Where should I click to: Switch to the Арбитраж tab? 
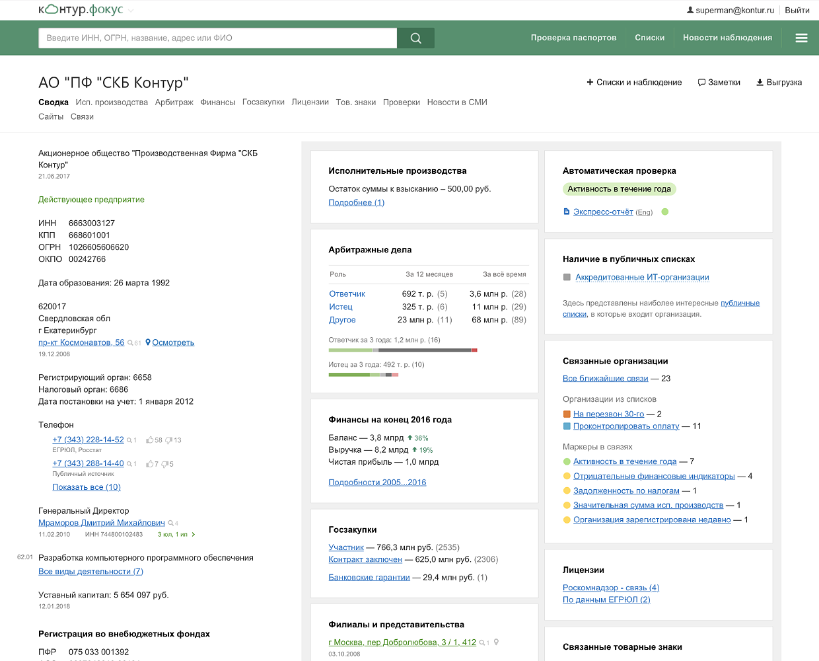pos(174,102)
